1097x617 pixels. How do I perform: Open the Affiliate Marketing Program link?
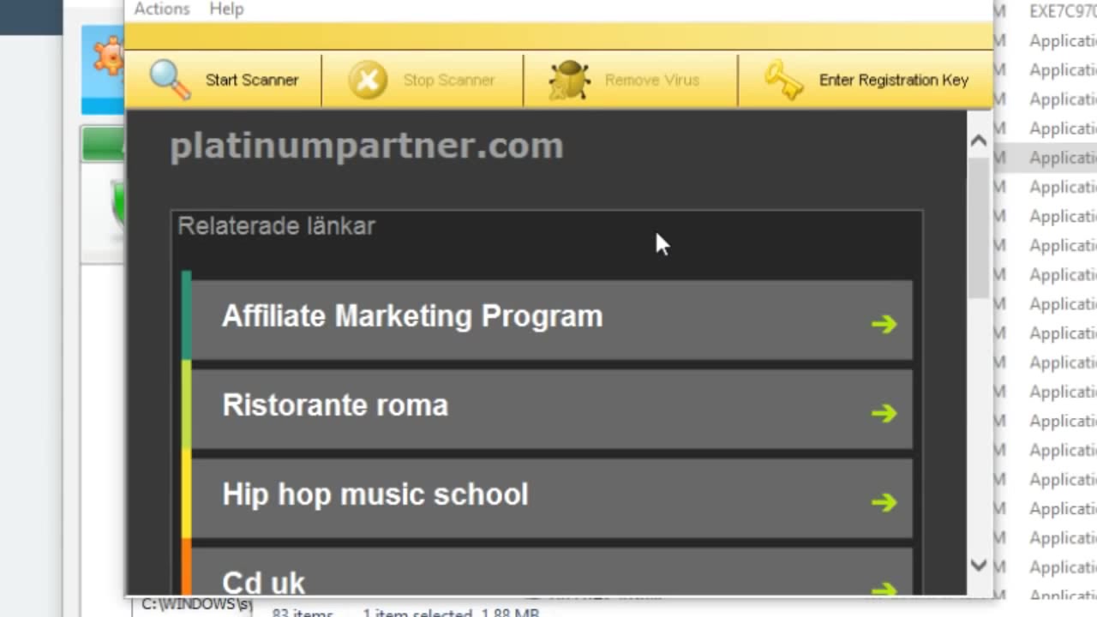pyautogui.click(x=412, y=316)
